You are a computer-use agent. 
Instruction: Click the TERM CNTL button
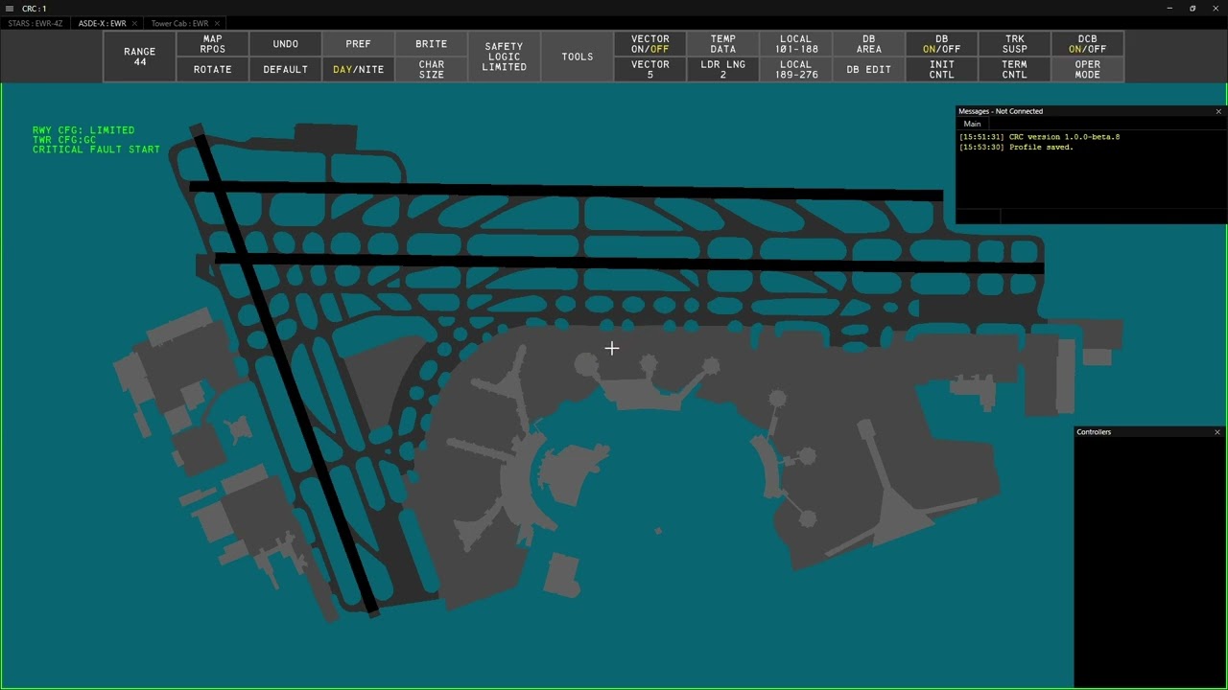(x=1014, y=70)
